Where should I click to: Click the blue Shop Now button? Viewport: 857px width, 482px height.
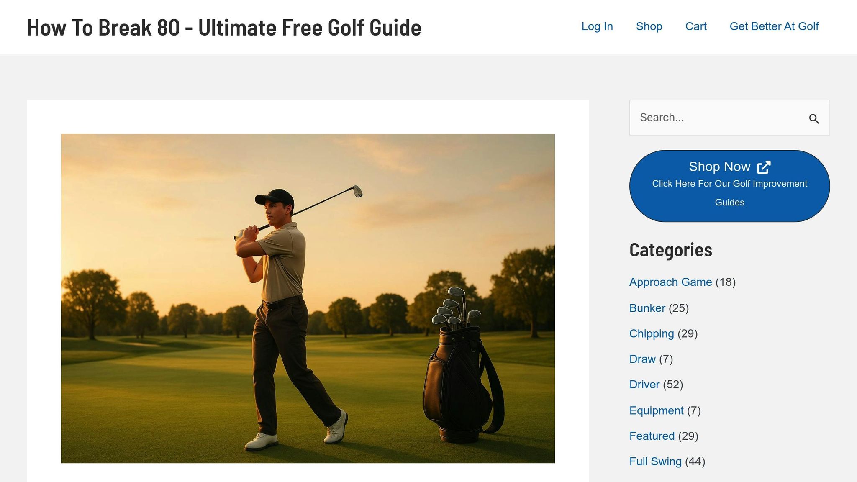[729, 186]
